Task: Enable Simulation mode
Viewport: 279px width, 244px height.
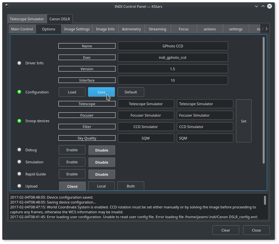Action: (x=72, y=162)
